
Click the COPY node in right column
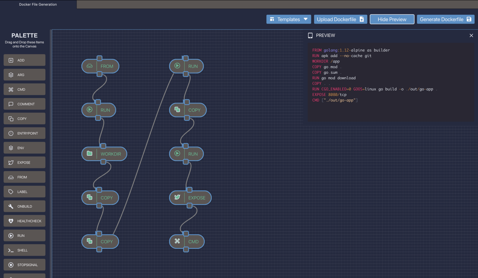point(188,110)
